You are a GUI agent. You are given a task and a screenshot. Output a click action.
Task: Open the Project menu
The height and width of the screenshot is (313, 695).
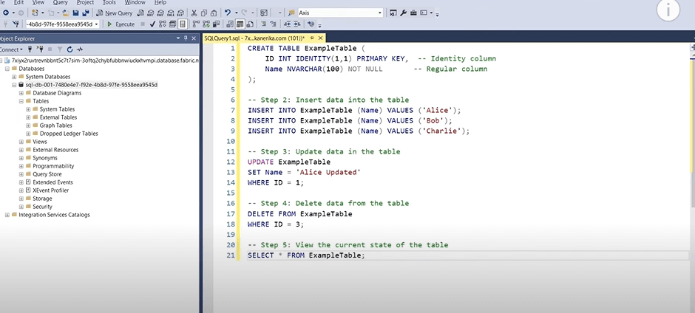click(x=85, y=2)
